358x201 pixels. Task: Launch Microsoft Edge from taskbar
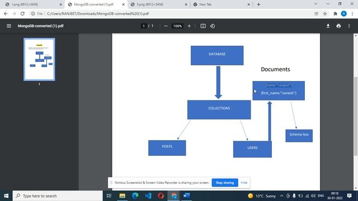tap(135, 196)
